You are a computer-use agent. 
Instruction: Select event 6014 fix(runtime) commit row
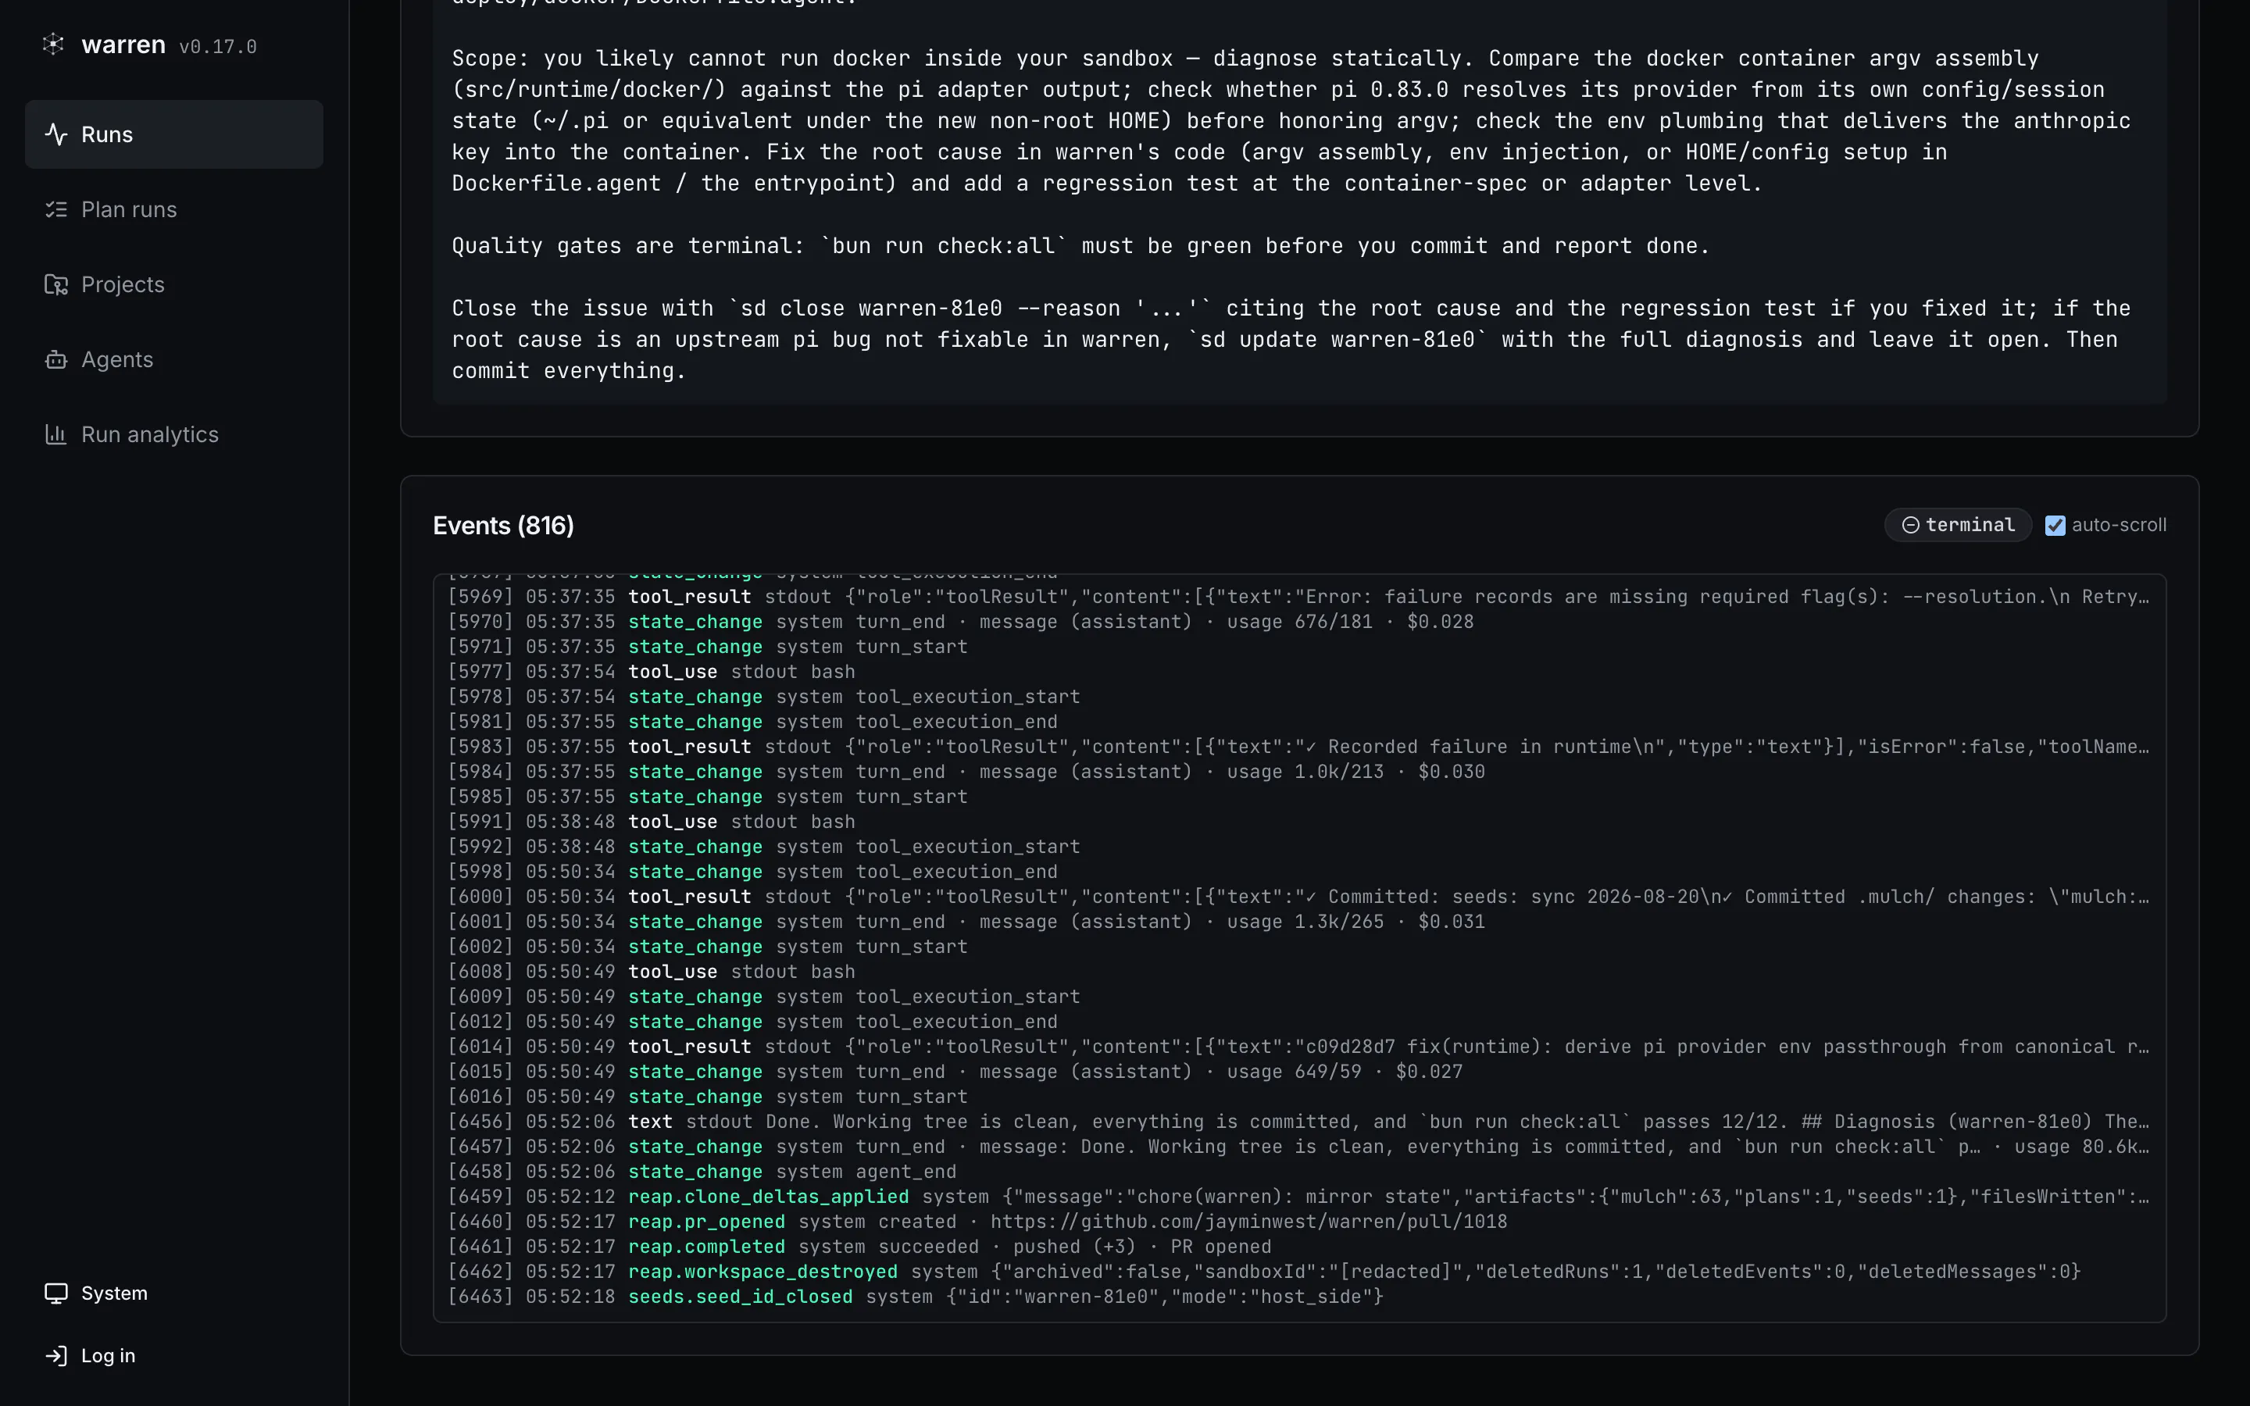click(1299, 1047)
